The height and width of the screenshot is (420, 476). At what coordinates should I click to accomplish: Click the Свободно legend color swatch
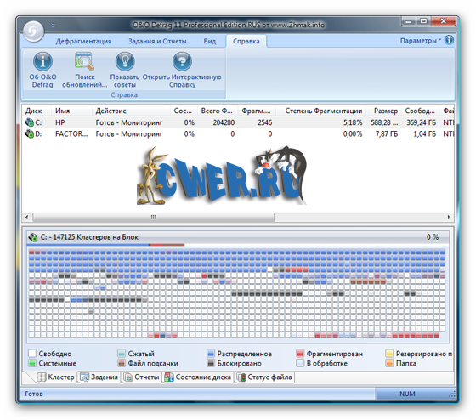[x=32, y=354]
